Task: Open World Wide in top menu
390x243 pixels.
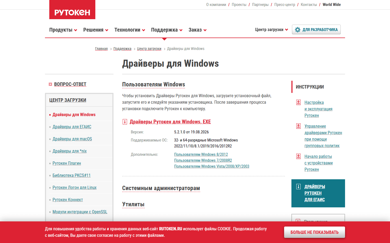Action: (x=332, y=5)
